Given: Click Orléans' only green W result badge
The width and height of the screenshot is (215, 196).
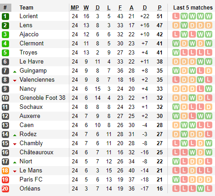Looking at the screenshot, I should click(x=200, y=189).
